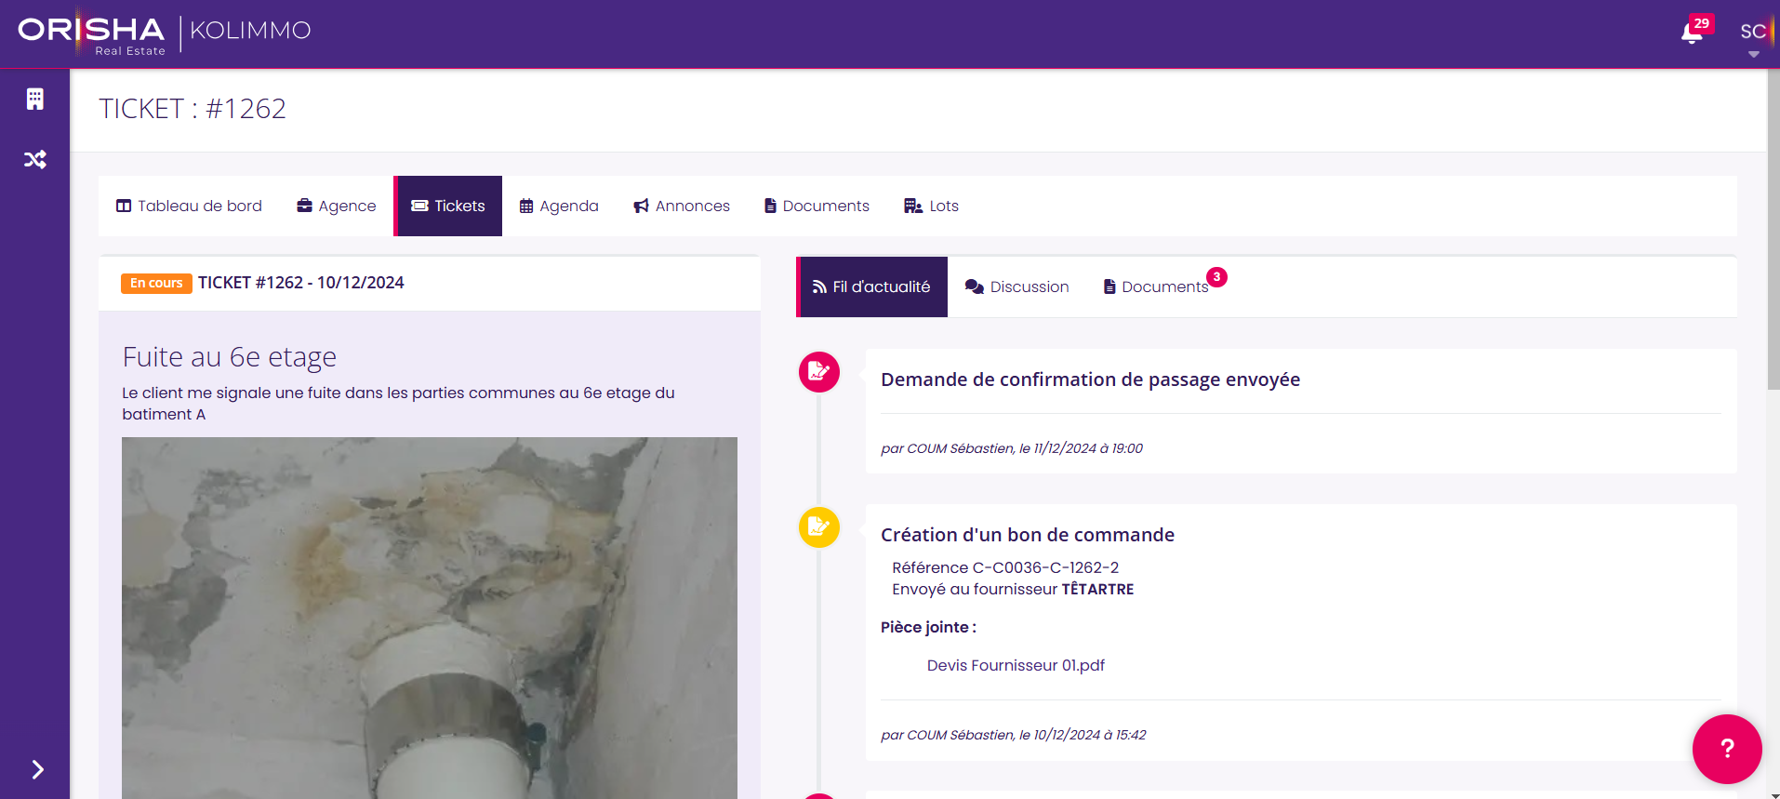The width and height of the screenshot is (1780, 799).
Task: Go to the Agenda tab
Action: [x=559, y=206]
